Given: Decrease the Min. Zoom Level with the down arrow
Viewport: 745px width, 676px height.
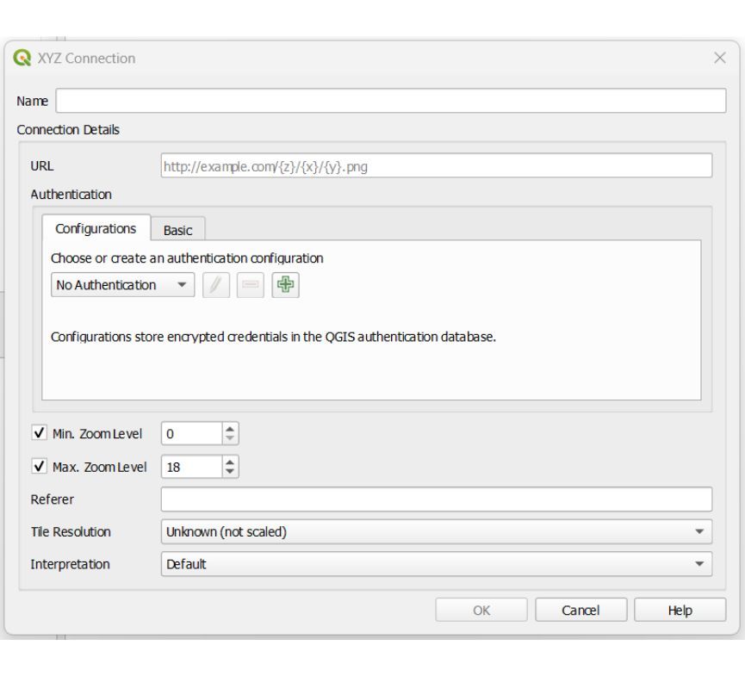Looking at the screenshot, I should pos(231,437).
